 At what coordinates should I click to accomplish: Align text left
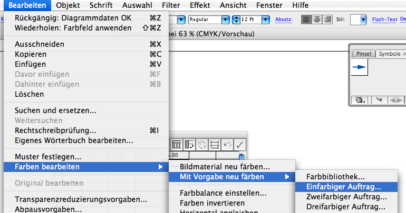[x=306, y=19]
